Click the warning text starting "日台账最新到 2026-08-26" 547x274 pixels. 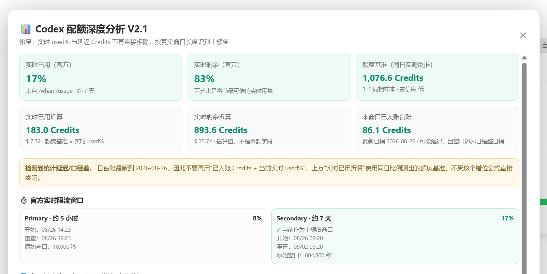click(x=269, y=173)
